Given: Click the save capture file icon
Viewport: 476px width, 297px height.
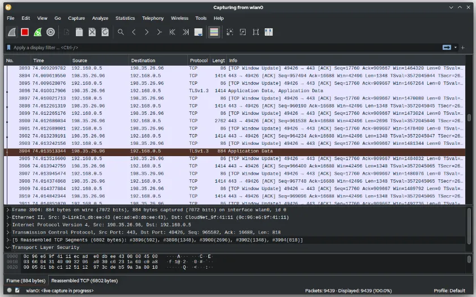Looking at the screenshot, I should (x=79, y=32).
